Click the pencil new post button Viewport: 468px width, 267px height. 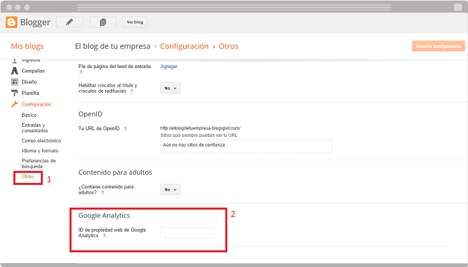tap(70, 22)
